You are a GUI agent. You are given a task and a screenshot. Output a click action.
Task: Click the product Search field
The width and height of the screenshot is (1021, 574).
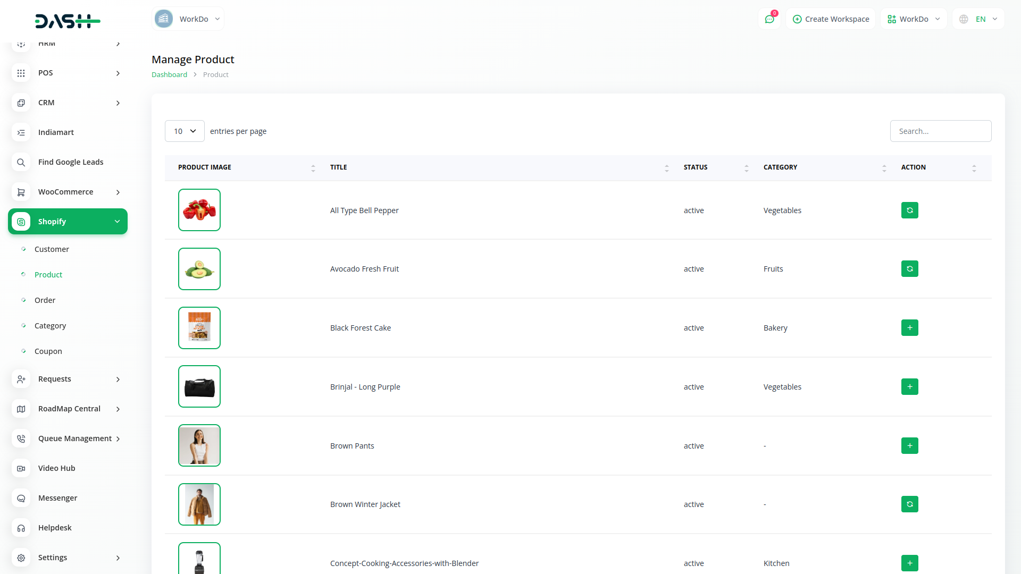940,131
